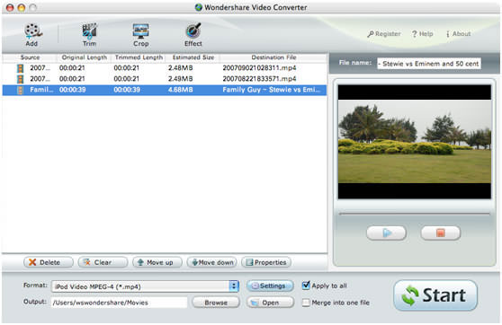Click the 4.68MB estimated size cell

181,90
